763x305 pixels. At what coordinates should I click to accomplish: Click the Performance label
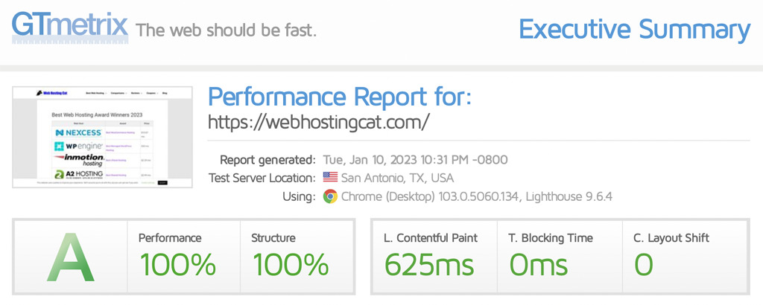[x=170, y=238]
